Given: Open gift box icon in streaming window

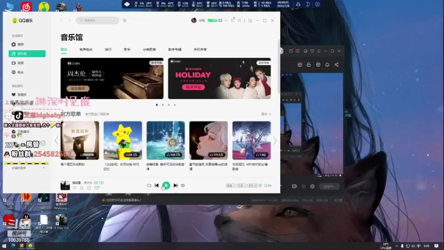Looking at the screenshot, I should pyautogui.click(x=300, y=64).
